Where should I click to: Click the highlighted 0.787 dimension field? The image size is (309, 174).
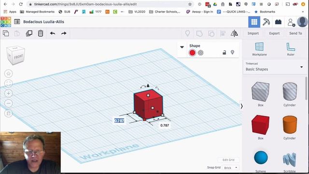click(x=119, y=120)
